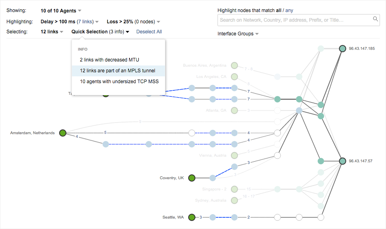Expand the Delay > 100 ms filter
This screenshot has height=229, width=386.
point(70,21)
